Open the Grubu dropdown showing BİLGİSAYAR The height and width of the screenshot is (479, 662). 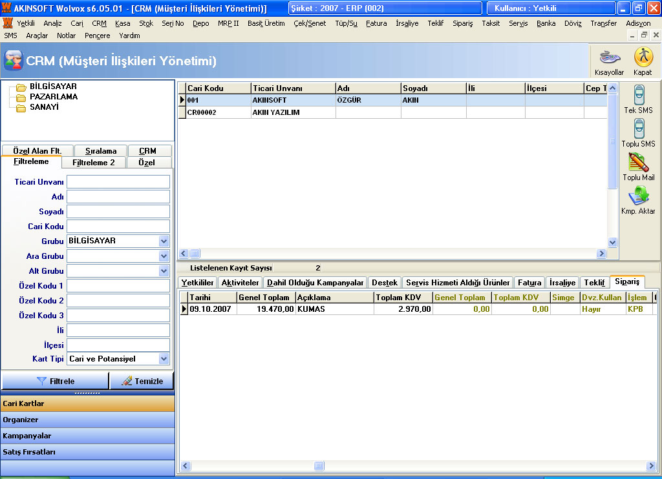click(x=164, y=241)
